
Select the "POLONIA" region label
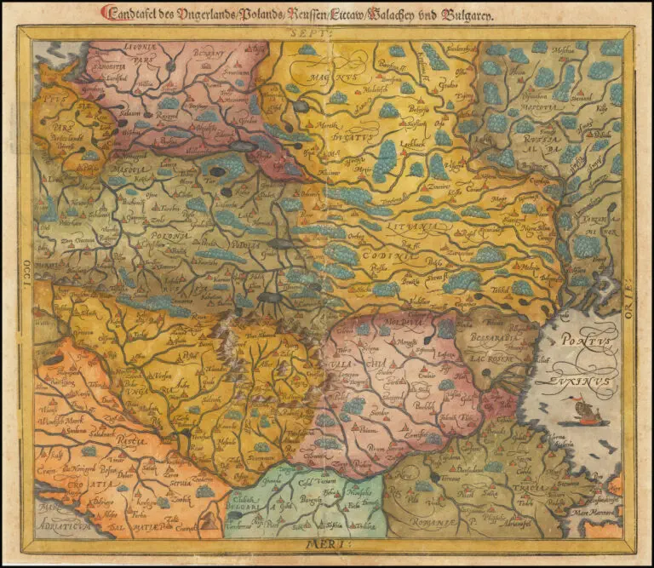click(170, 236)
